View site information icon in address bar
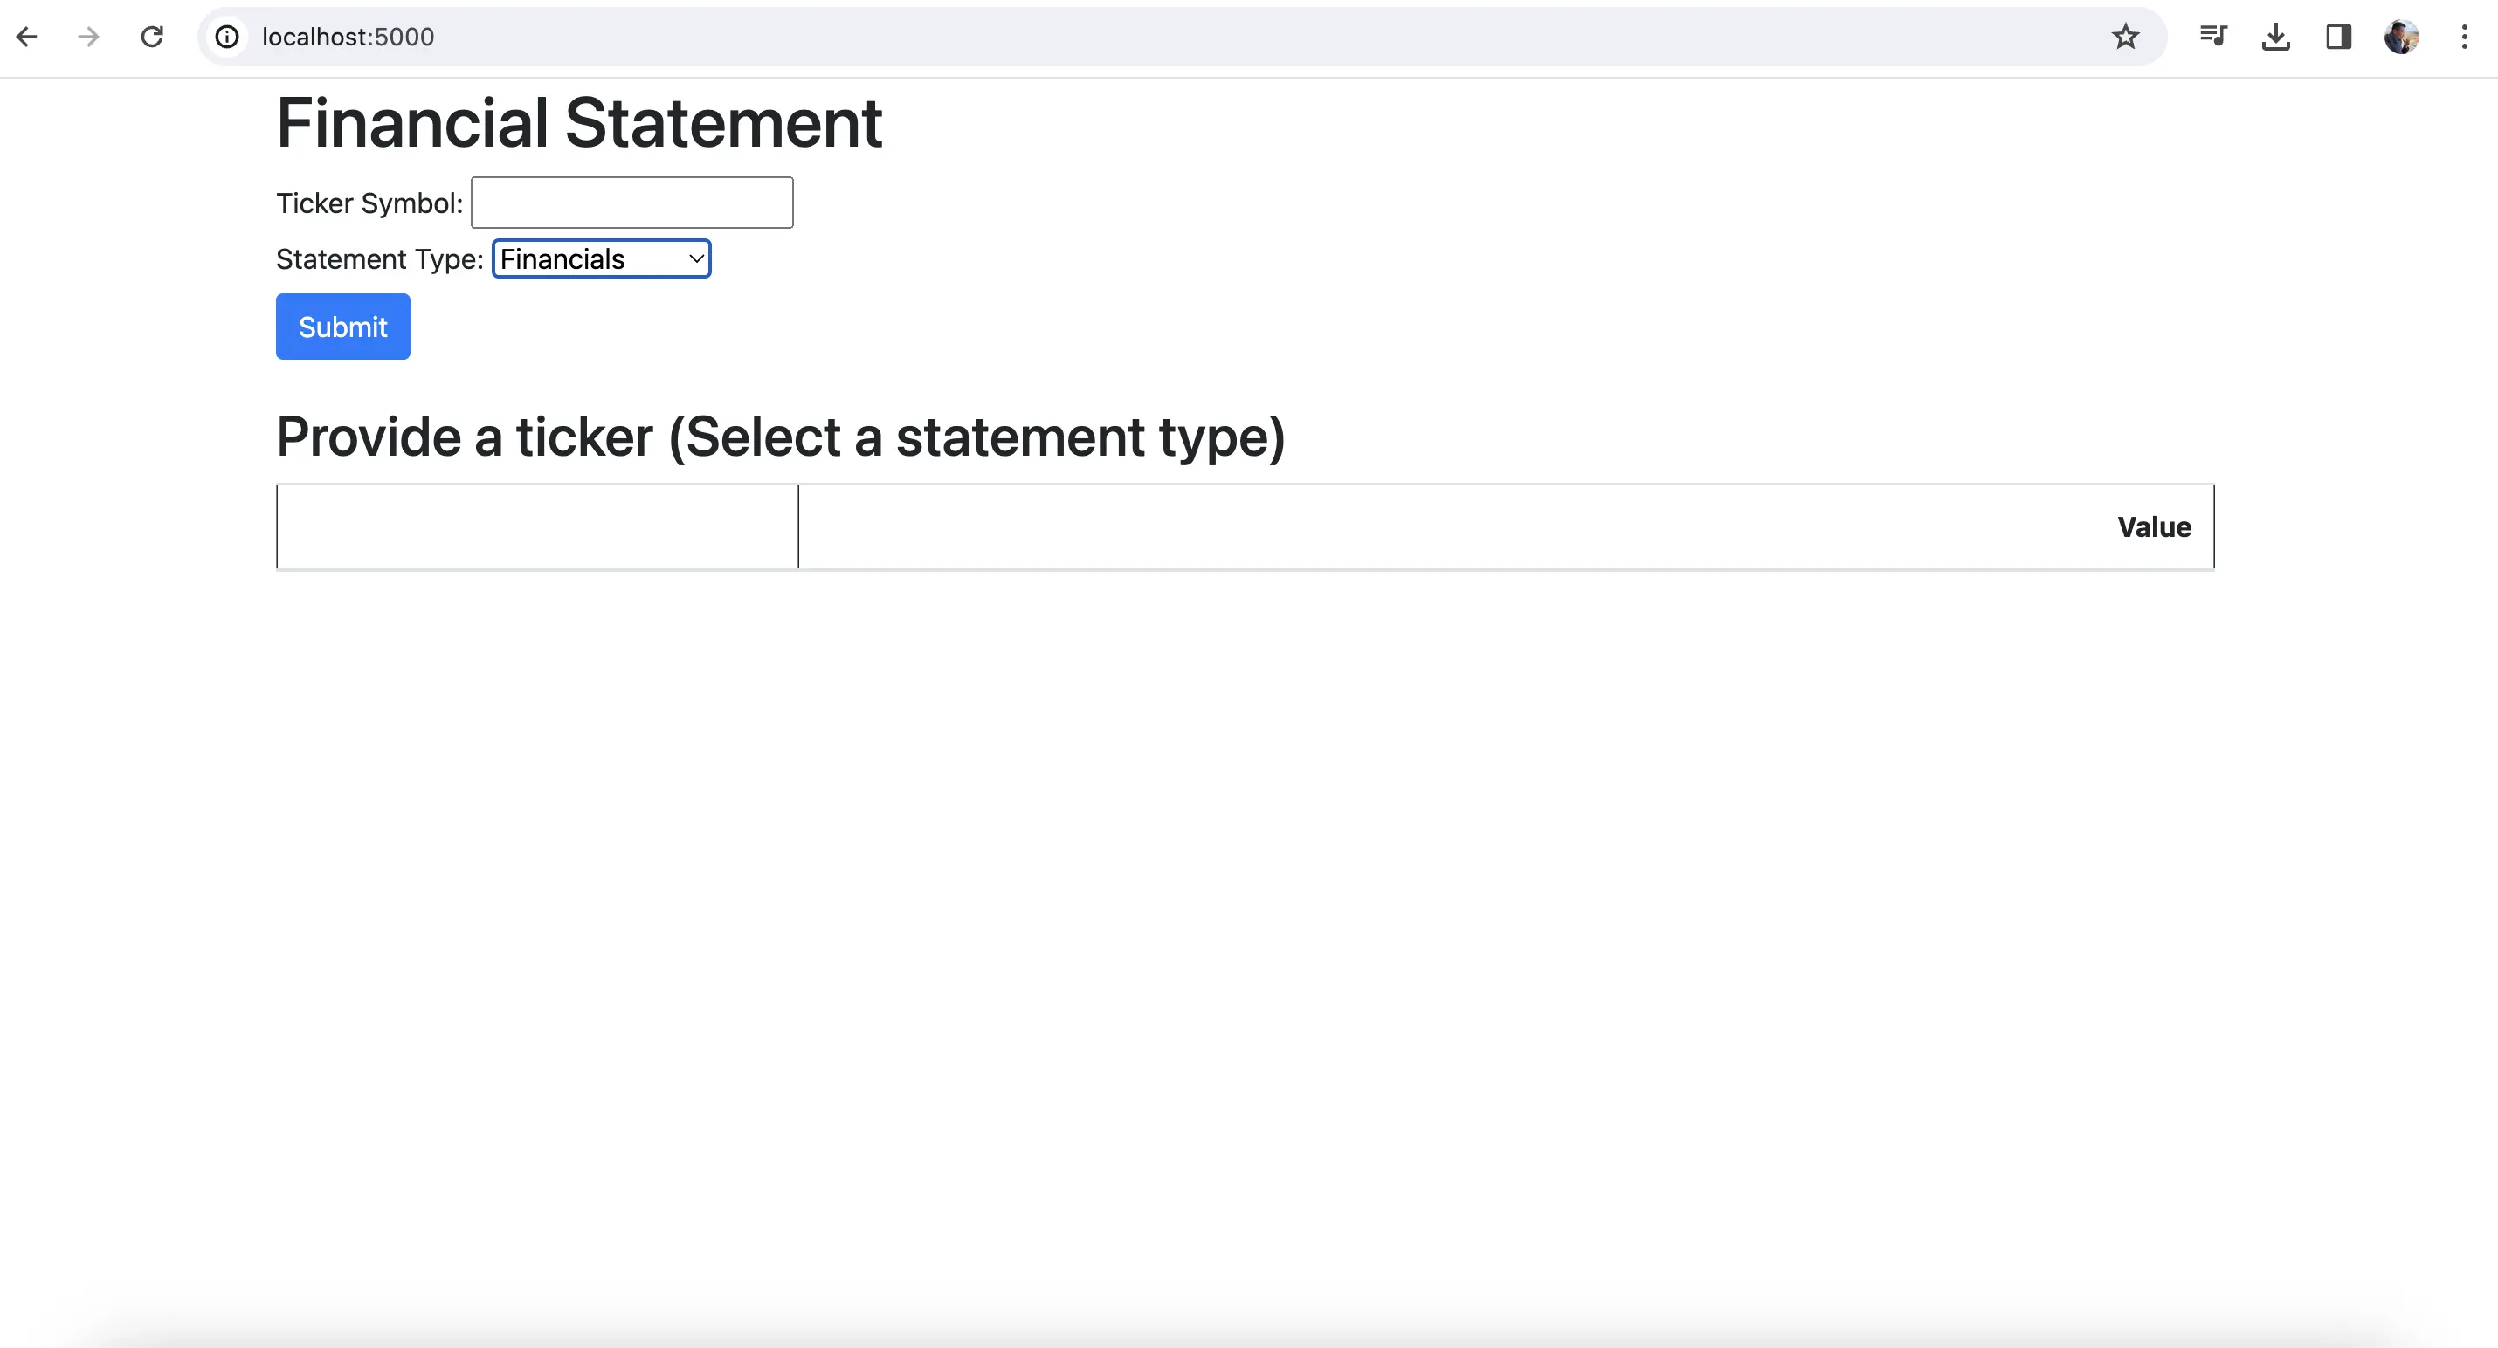2498x1348 pixels. pos(227,37)
